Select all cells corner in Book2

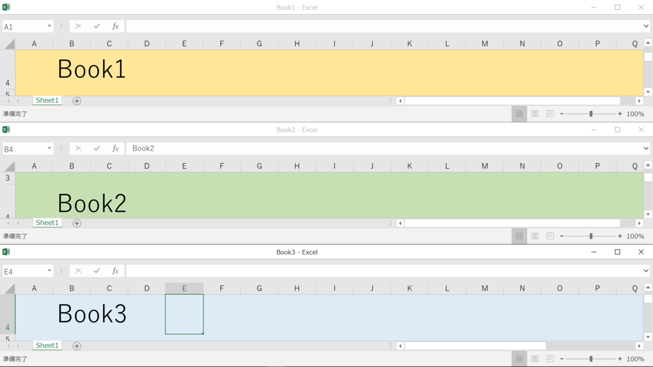[9, 166]
